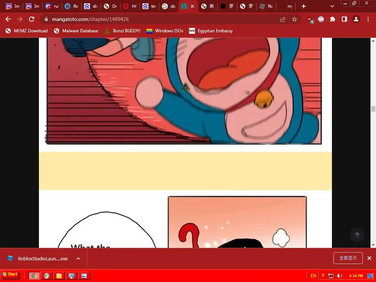Switch to the 'htt' tab

130,6
